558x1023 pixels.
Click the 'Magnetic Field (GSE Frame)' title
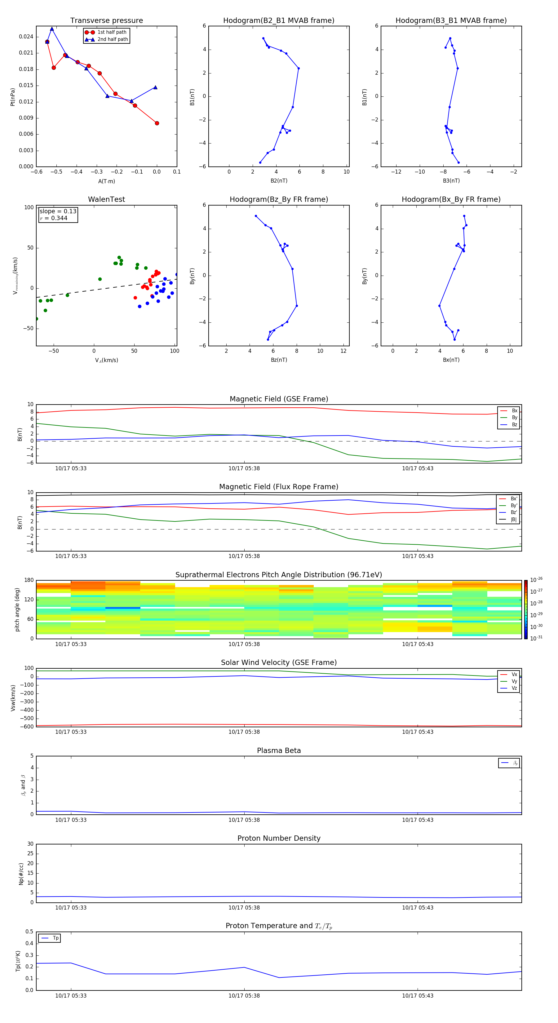(279, 399)
